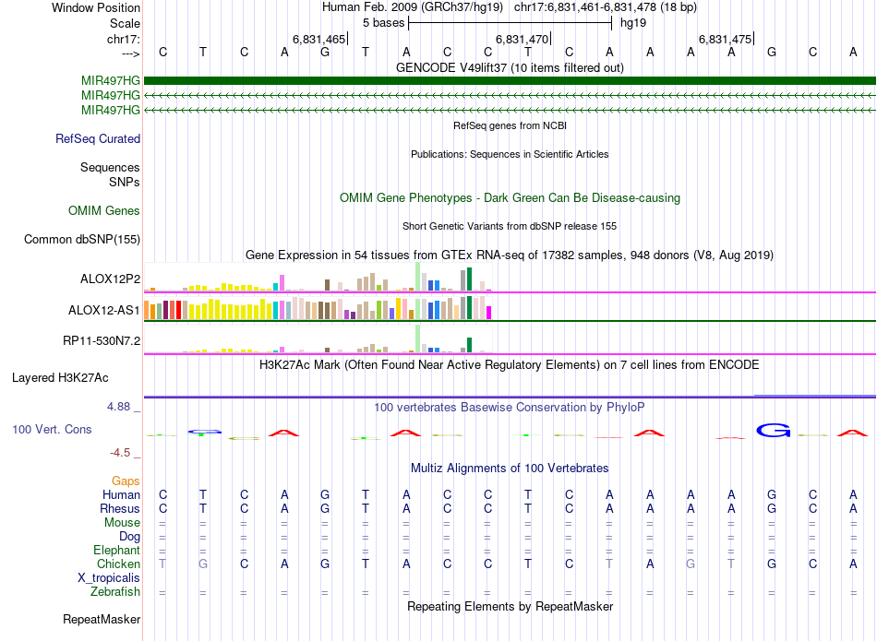This screenshot has height=641, width=877.
Task: Select the chr17: base position label
Action: 123,39
